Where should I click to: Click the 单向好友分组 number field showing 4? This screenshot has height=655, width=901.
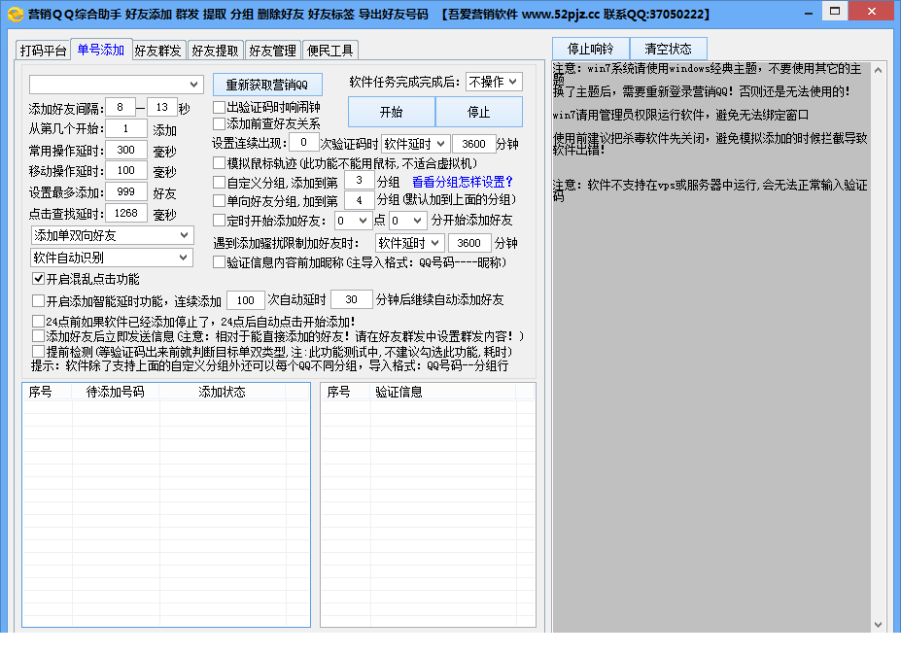(359, 200)
